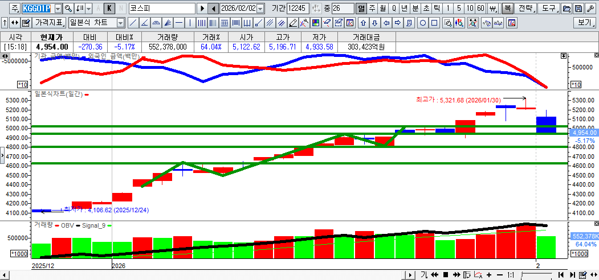Expand the stock code KGG01P dropdown
The height and width of the screenshot is (280, 599).
[58, 9]
